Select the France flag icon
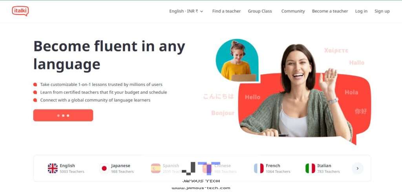402x192 pixels. tap(259, 168)
